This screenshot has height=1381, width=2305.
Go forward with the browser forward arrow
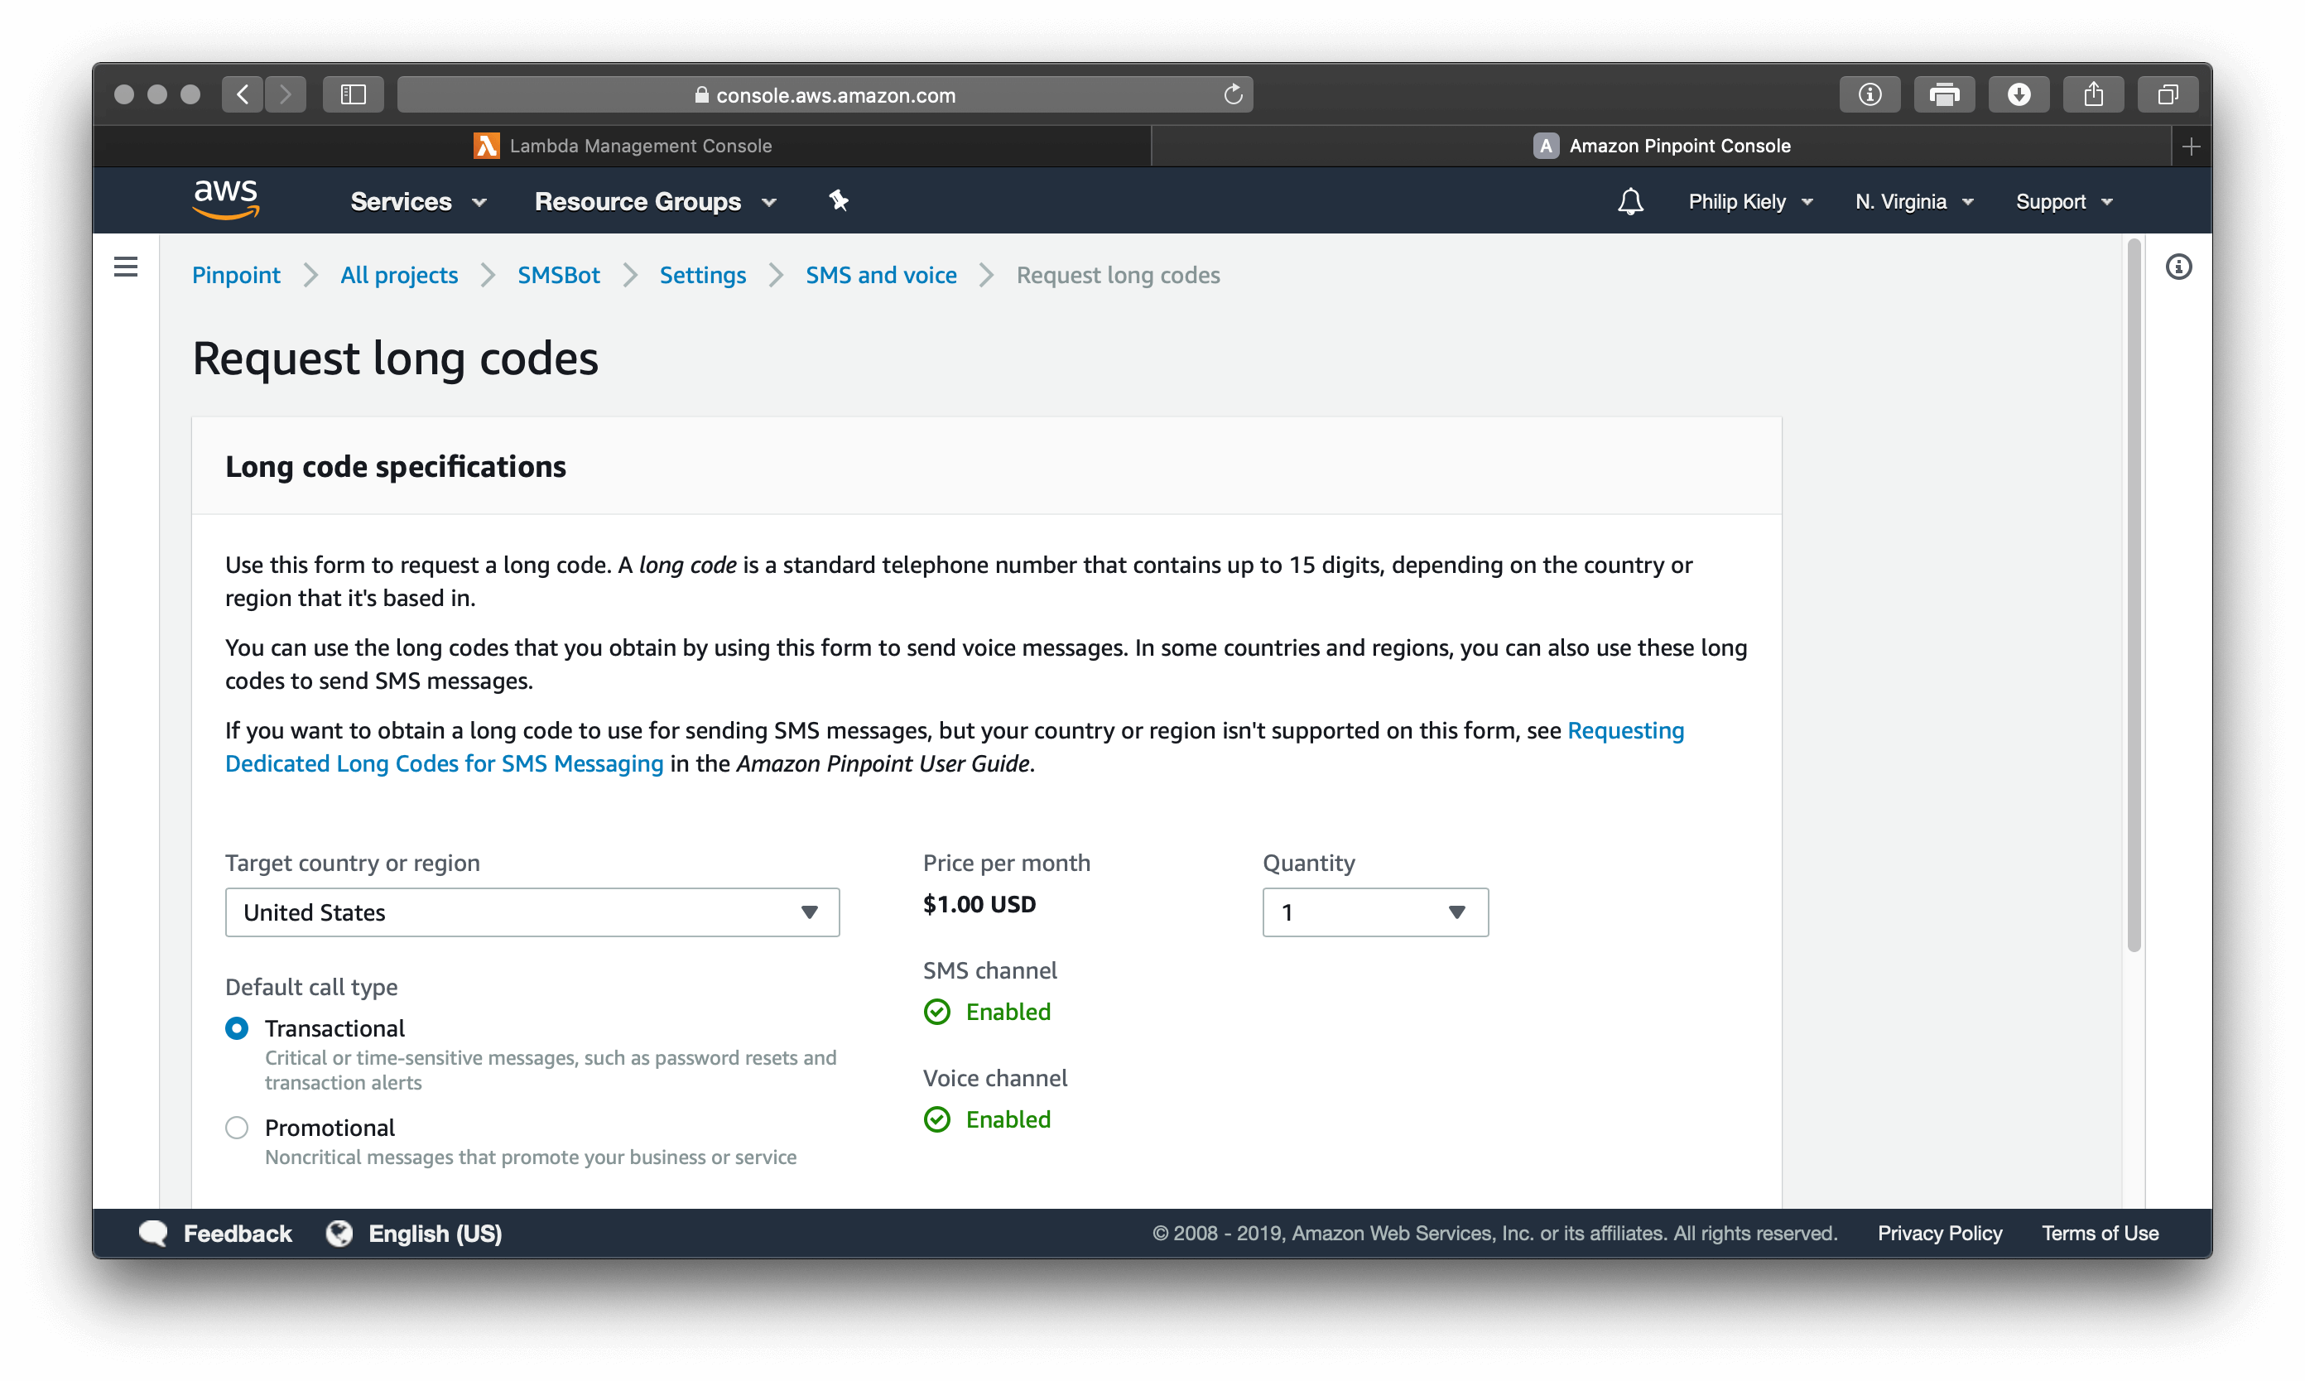coord(286,94)
